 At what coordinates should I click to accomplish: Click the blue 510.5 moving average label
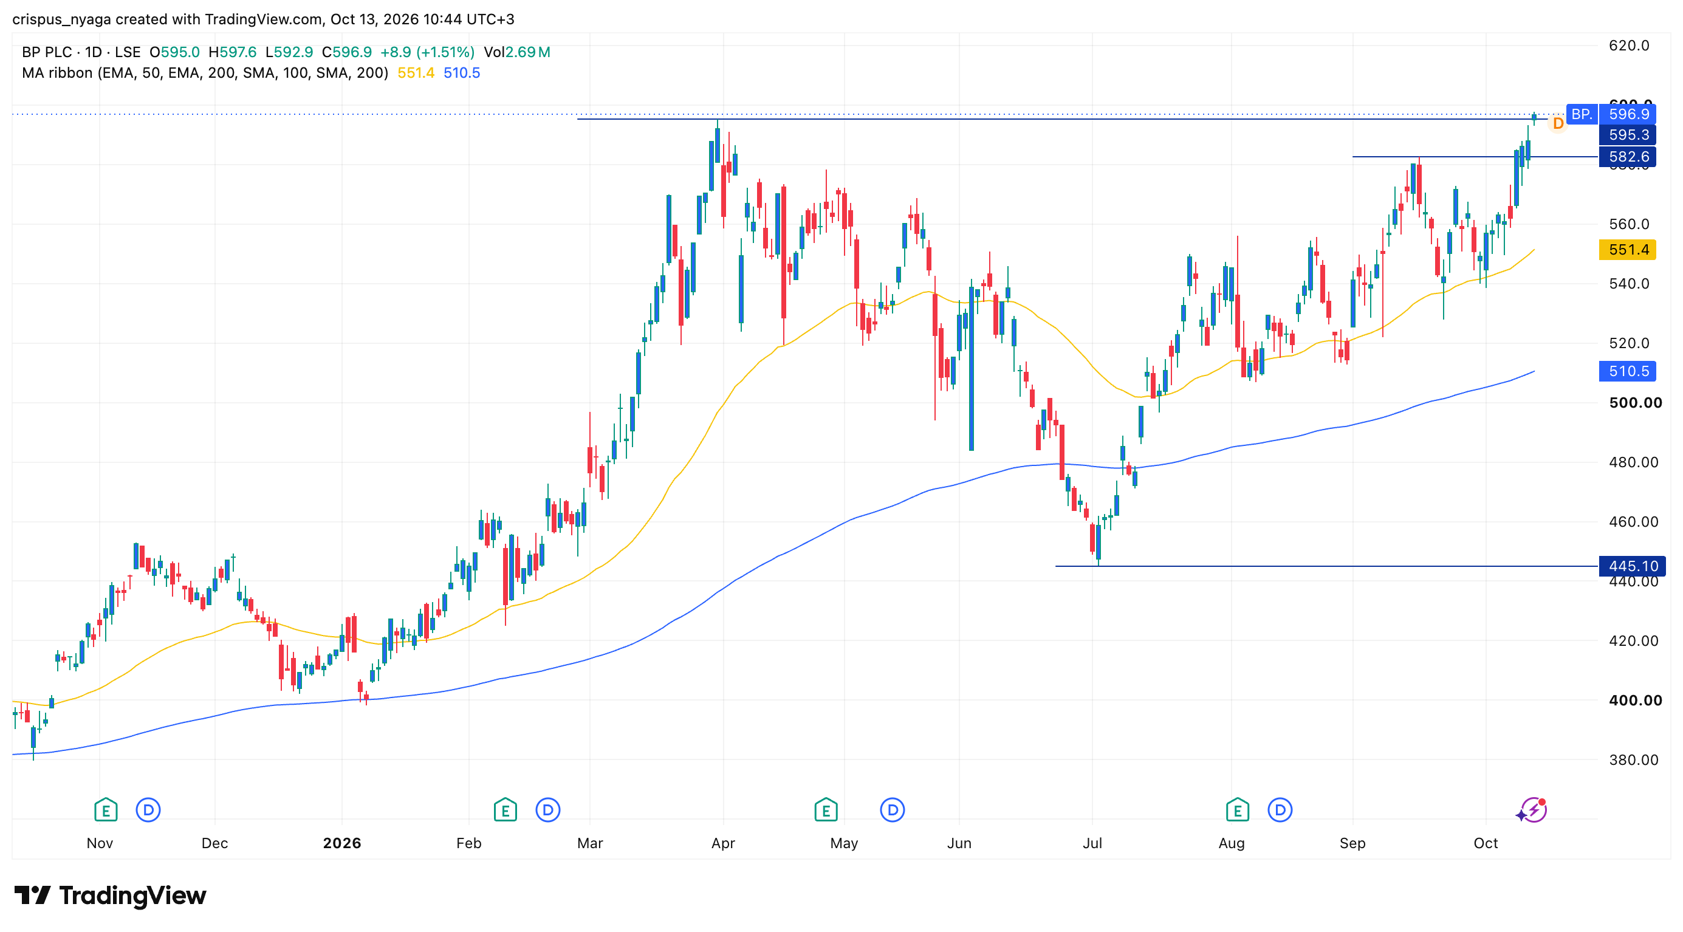point(1628,371)
